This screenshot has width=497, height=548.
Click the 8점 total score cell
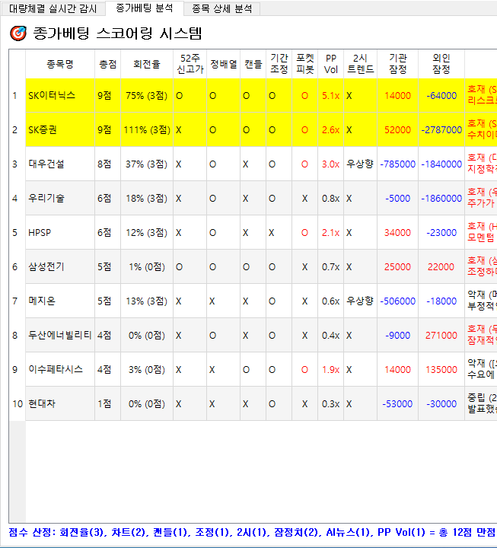107,164
